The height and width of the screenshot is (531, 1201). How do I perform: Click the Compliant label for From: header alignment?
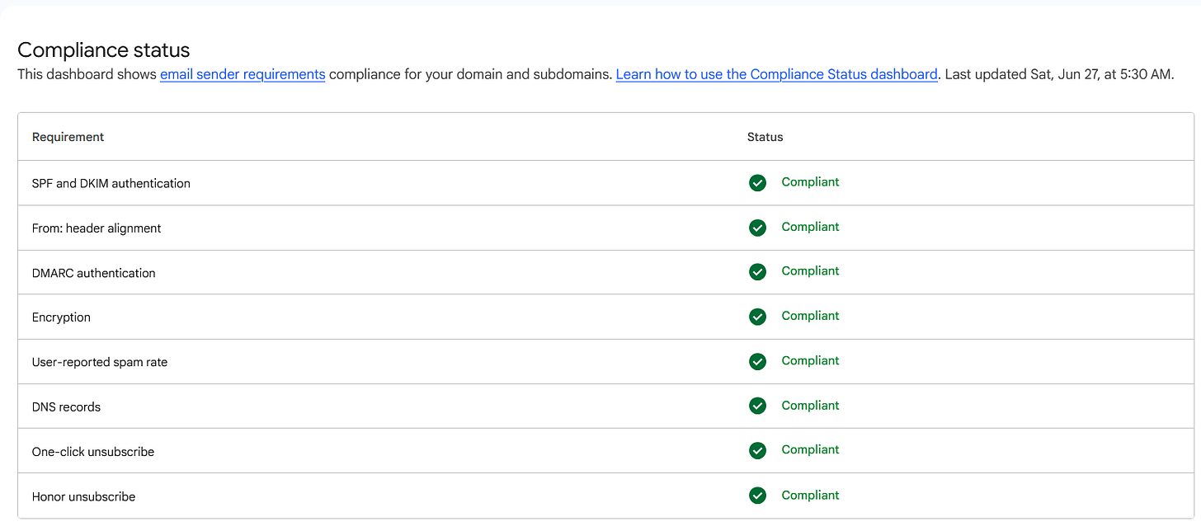[x=810, y=227]
